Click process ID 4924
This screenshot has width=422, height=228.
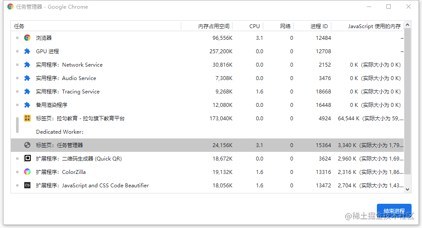[325, 119]
